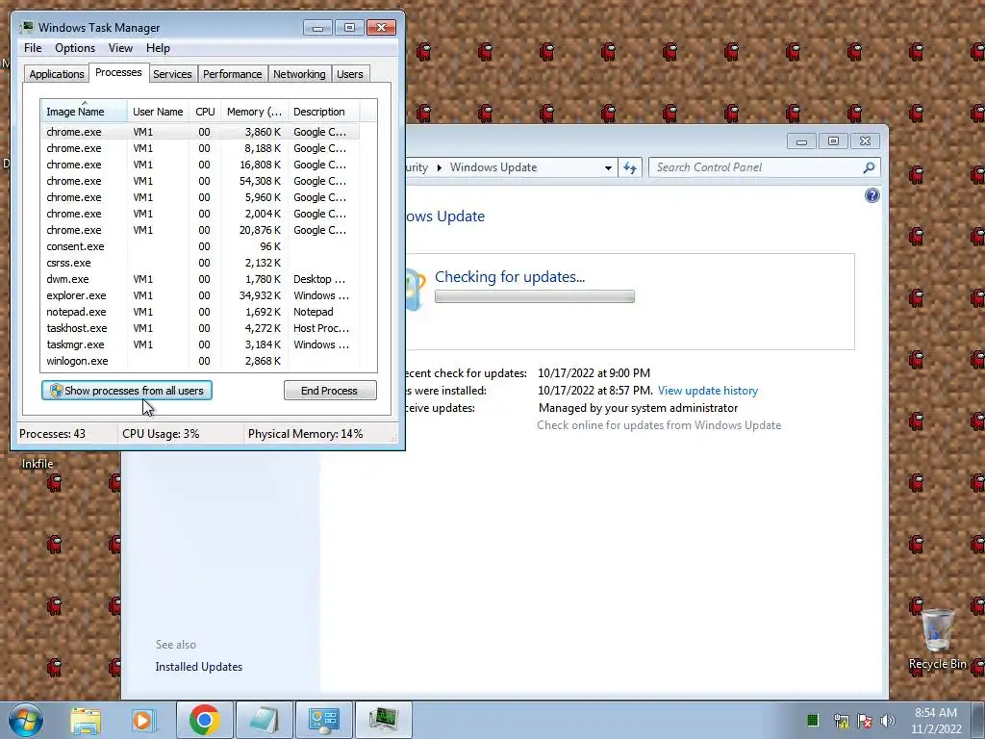The width and height of the screenshot is (985, 739).
Task: Select the Inkfile desktop shortcut
Action: [x=38, y=463]
